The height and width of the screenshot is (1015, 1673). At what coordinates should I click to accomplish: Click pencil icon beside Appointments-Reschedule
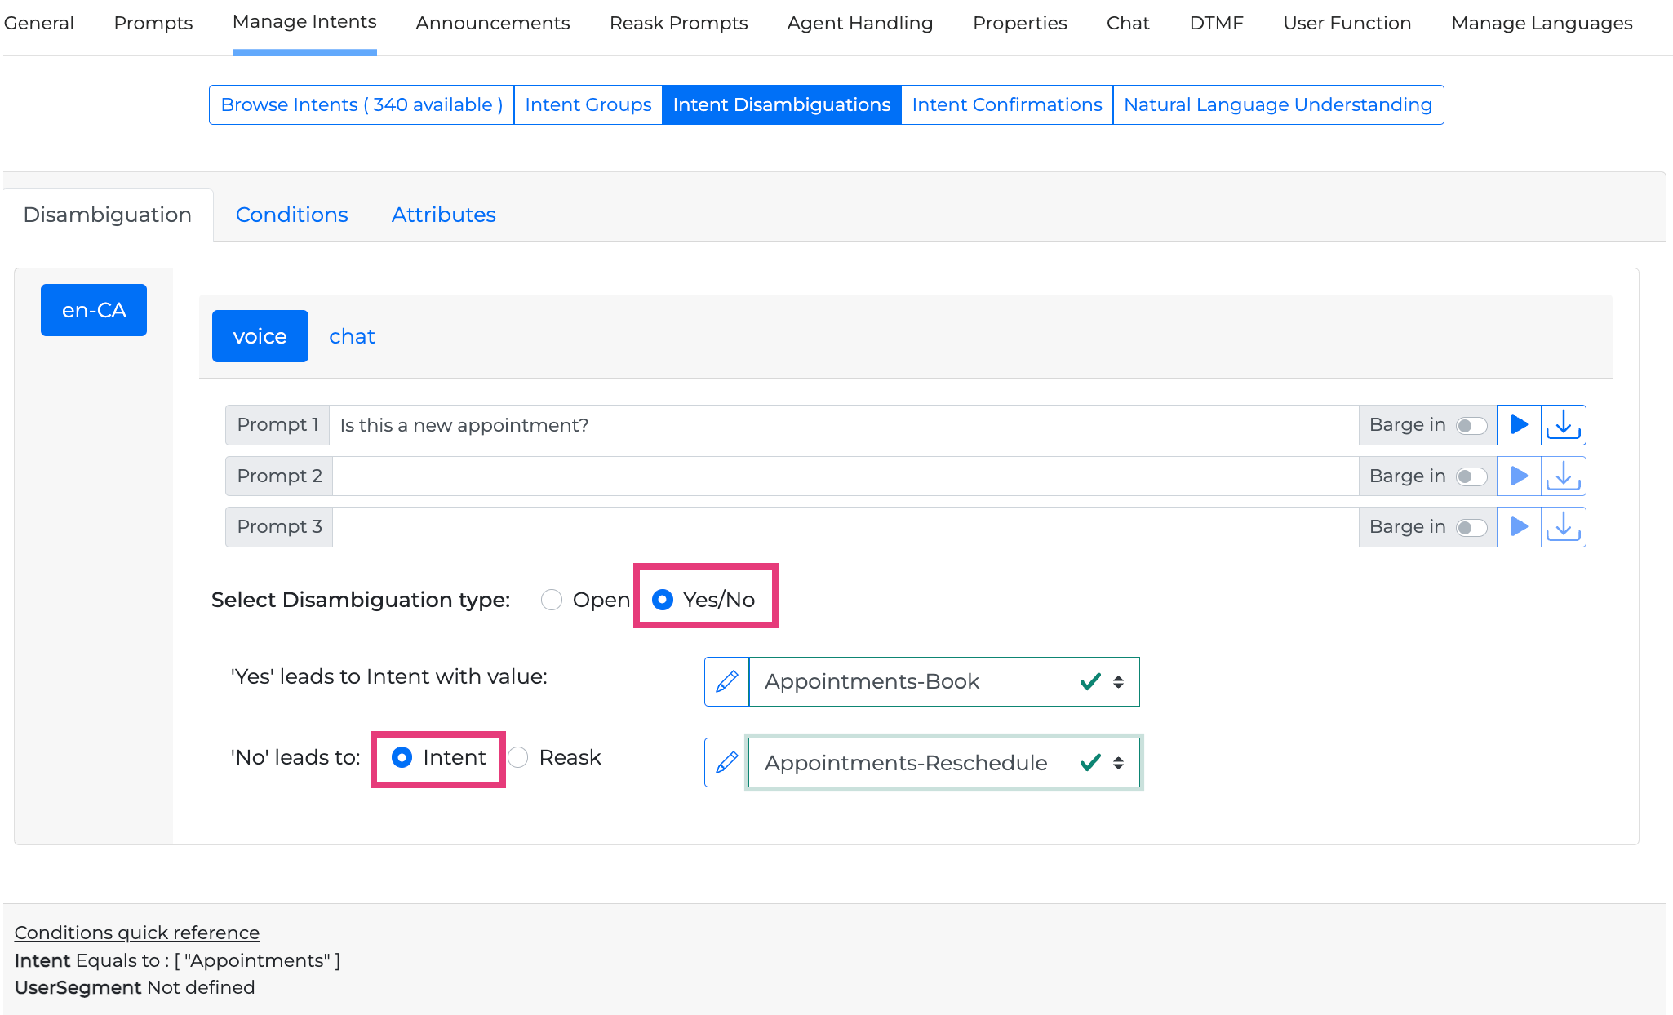(x=726, y=763)
